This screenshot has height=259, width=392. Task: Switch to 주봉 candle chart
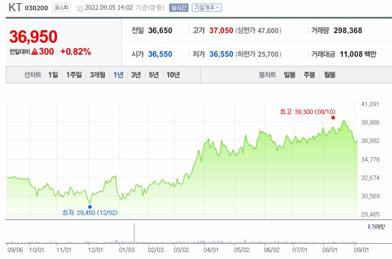tap(309, 75)
